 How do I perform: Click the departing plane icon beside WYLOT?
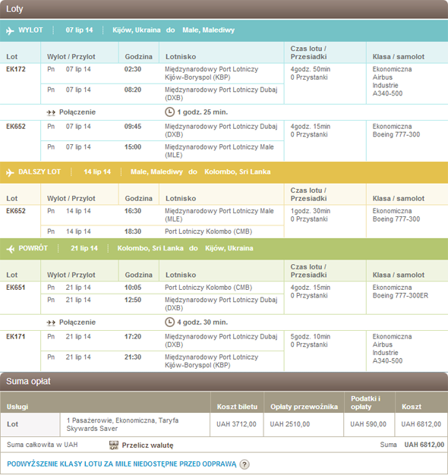[10, 30]
